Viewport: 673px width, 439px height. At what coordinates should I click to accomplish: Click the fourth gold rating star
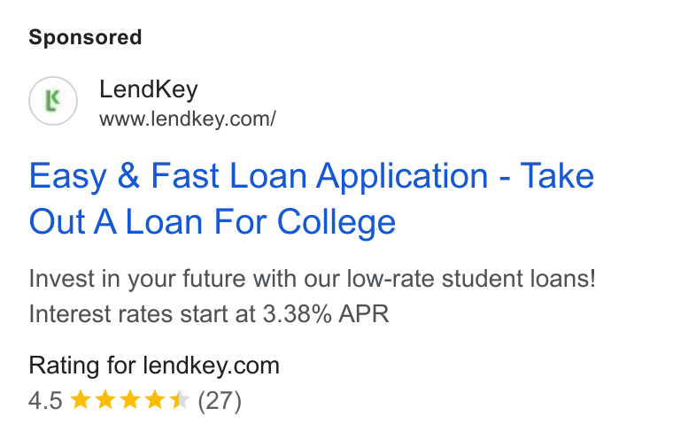(154, 400)
